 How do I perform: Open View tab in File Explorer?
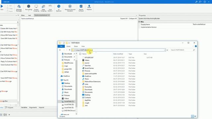(x=83, y=46)
